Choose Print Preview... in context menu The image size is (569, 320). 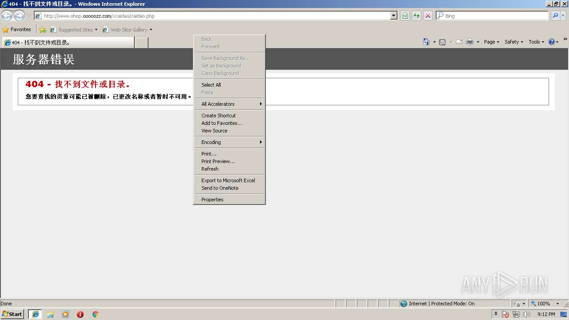pyautogui.click(x=229, y=161)
